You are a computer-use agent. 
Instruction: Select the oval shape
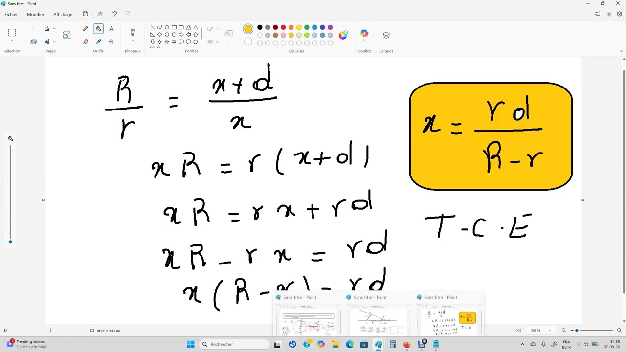coord(167,28)
